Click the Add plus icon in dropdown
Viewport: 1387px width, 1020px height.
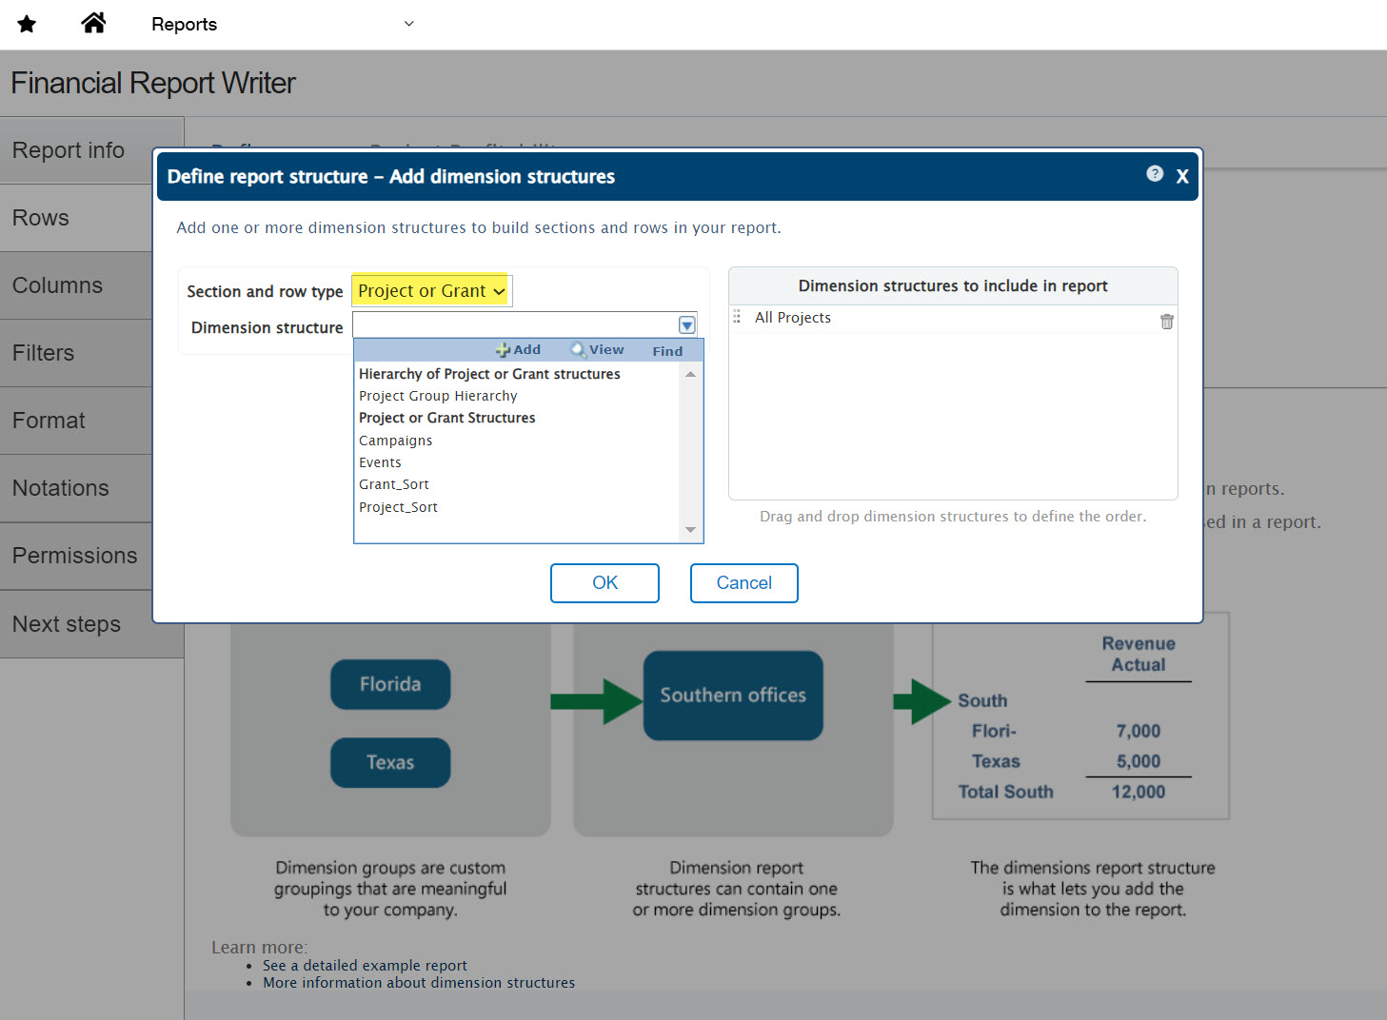click(504, 350)
